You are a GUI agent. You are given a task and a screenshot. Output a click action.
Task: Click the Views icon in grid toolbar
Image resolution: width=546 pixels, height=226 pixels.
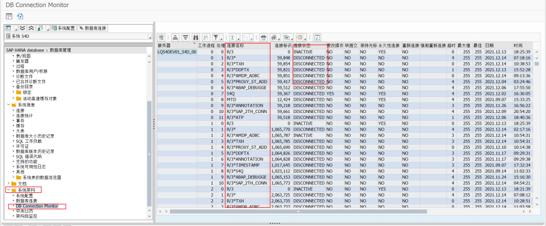click(275, 37)
